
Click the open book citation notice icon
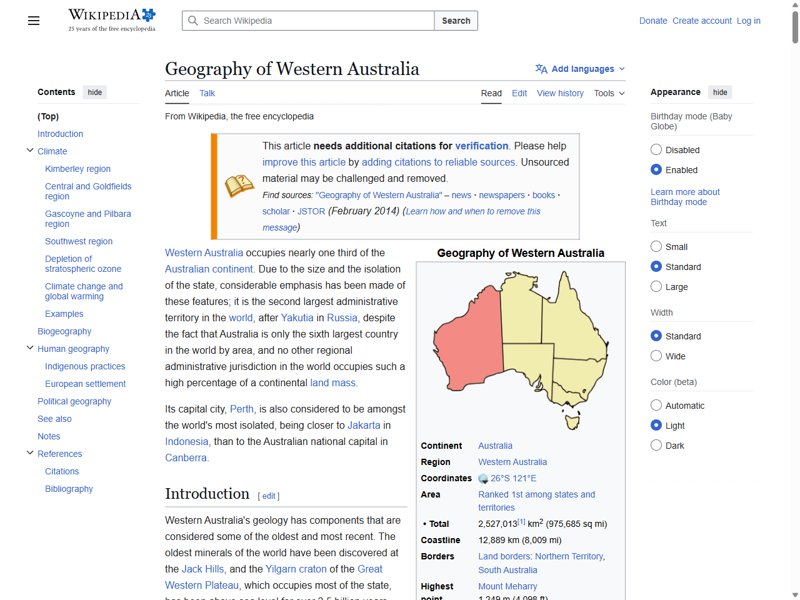239,186
